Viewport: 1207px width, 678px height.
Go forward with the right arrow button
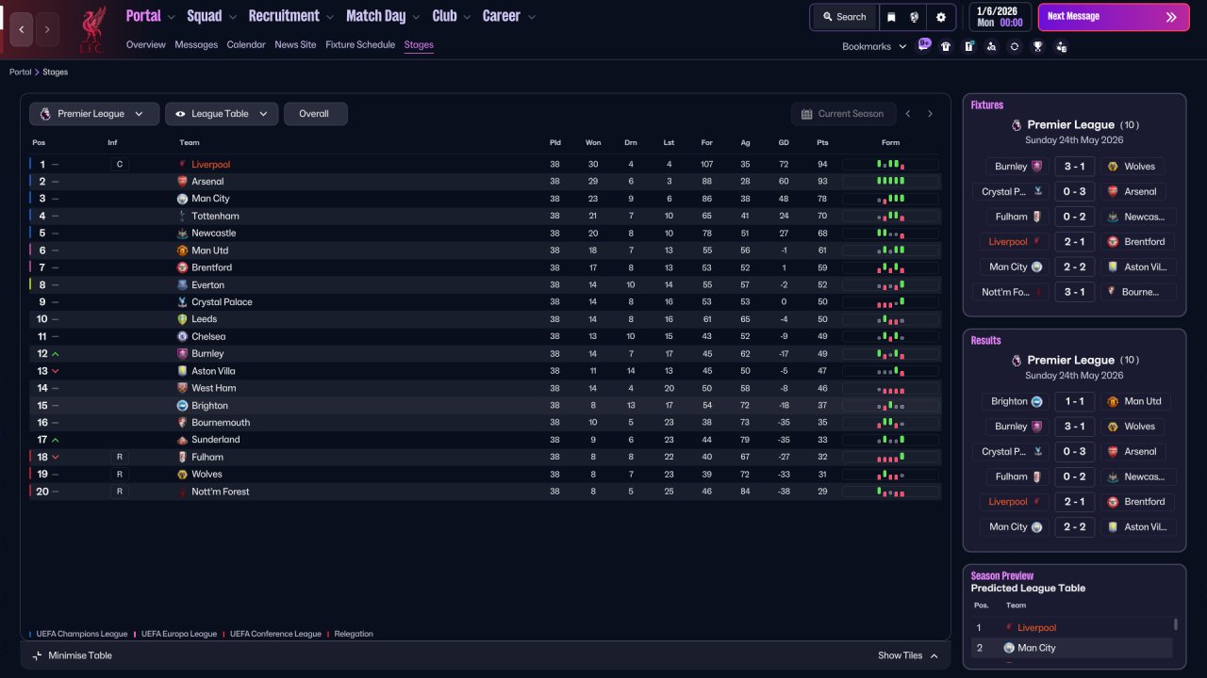(x=47, y=29)
